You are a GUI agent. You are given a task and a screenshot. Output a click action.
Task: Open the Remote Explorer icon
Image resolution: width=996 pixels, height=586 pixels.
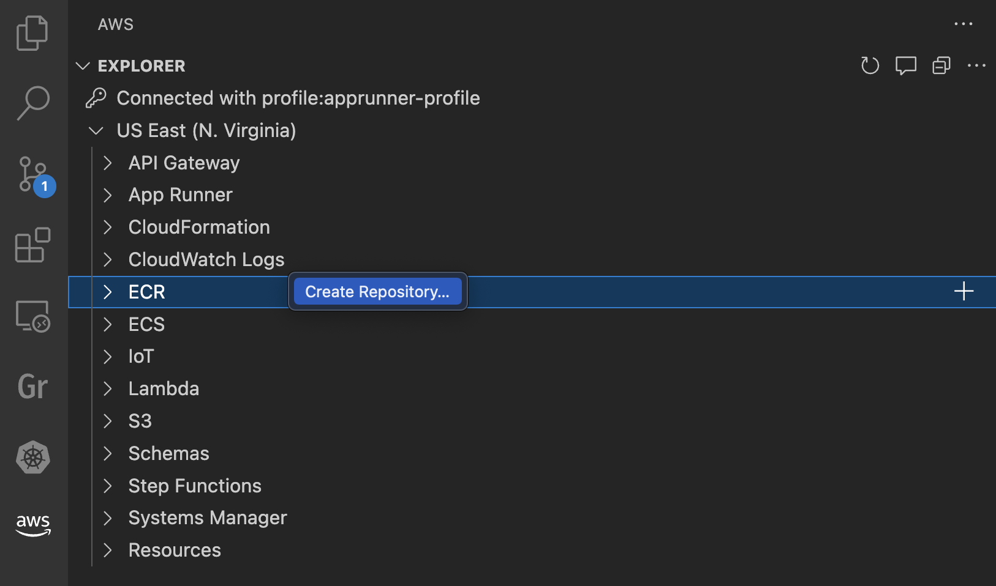[x=32, y=316]
